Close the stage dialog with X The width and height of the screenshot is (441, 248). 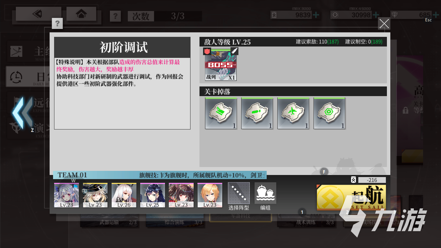point(384,23)
